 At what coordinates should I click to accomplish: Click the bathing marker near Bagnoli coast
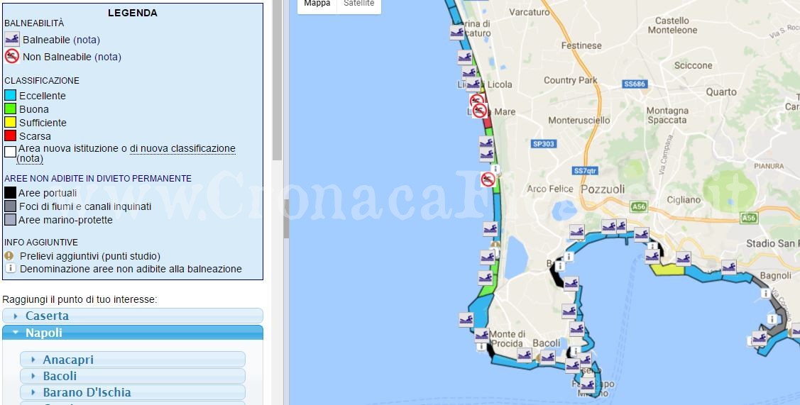click(x=728, y=267)
